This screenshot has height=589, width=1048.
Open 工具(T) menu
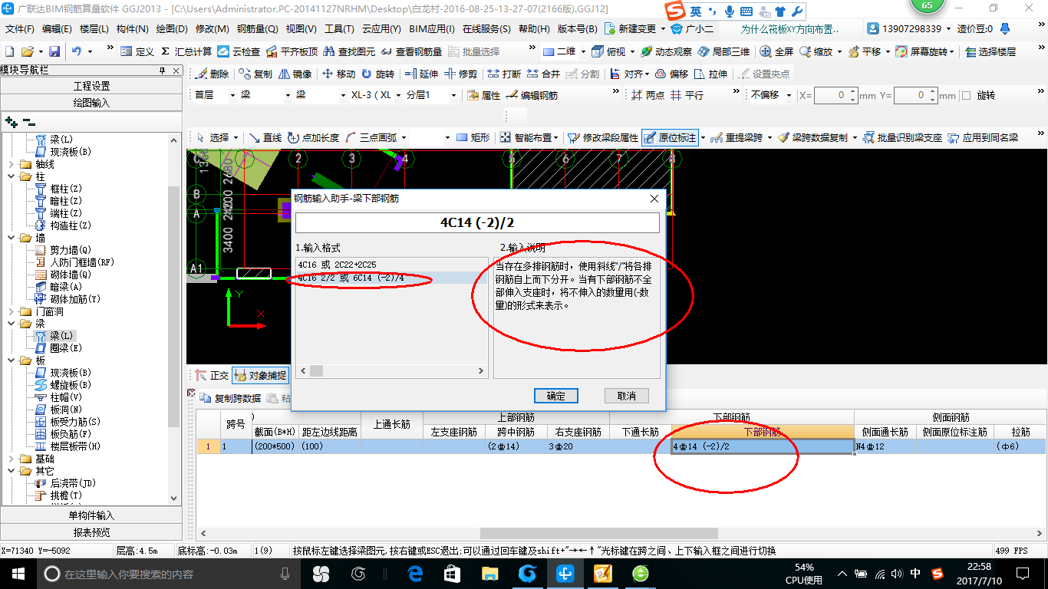tap(339, 29)
